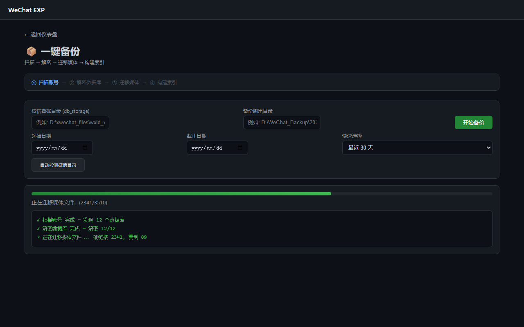Image resolution: width=524 pixels, height=327 pixels.
Task: Open the 最近 30 天 quick select dropdown
Action: (417, 148)
